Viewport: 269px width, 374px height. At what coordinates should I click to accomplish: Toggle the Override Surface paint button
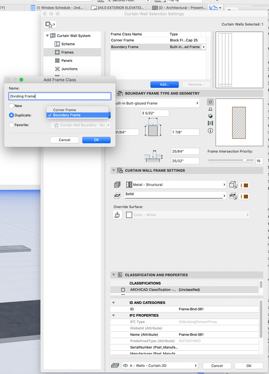tap(117, 215)
